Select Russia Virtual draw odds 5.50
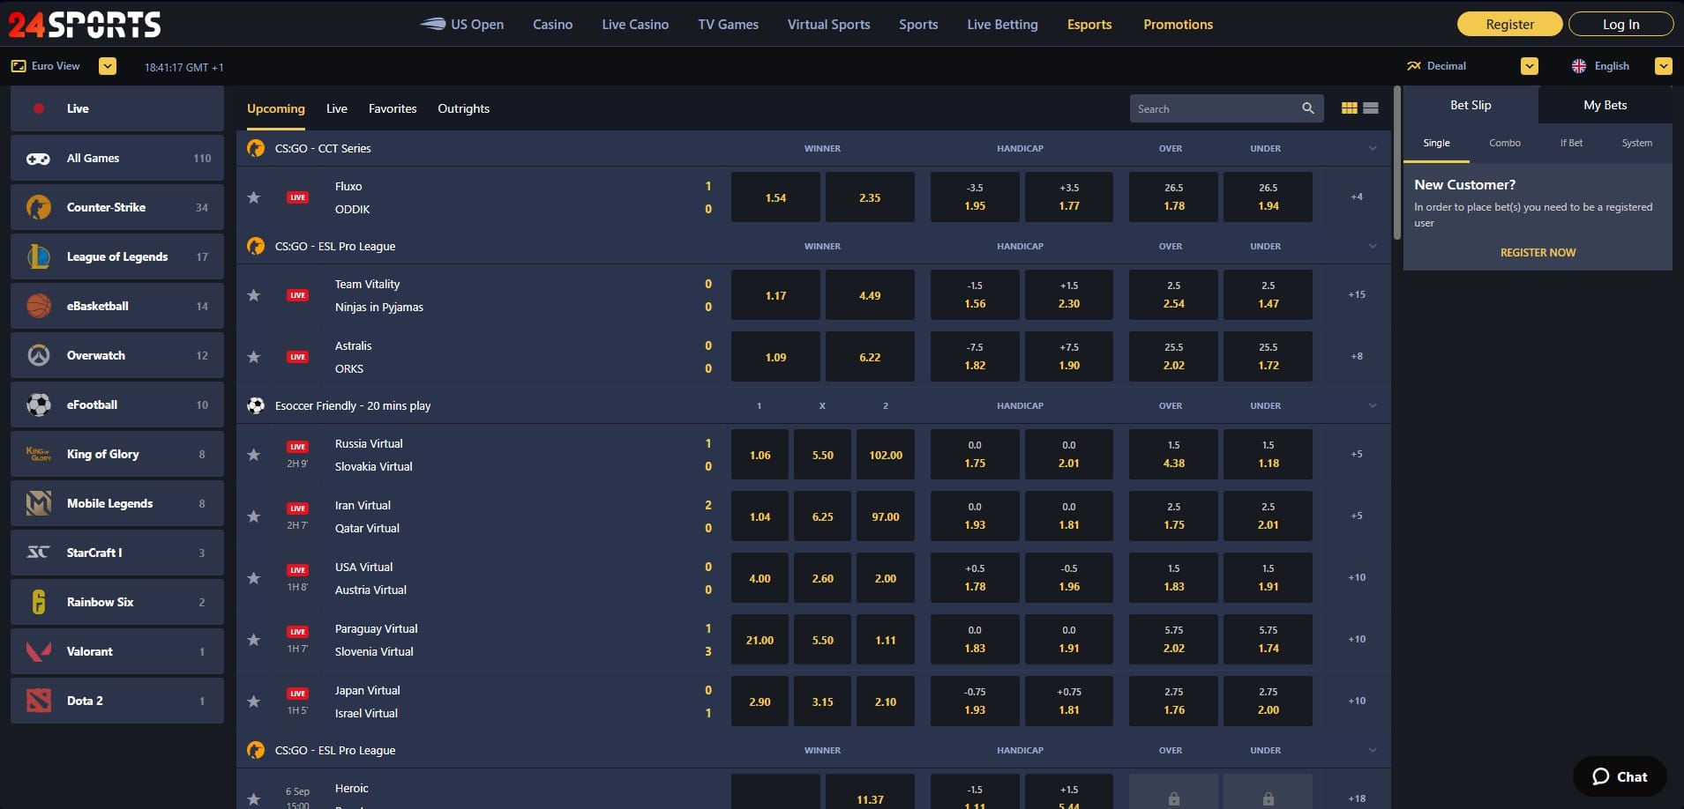The width and height of the screenshot is (1684, 809). pos(822,455)
